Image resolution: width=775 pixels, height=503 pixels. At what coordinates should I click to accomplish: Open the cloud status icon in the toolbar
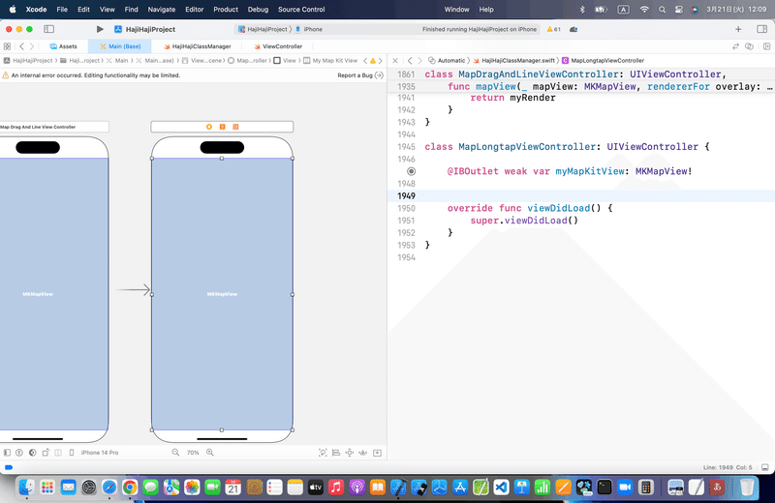[573, 29]
